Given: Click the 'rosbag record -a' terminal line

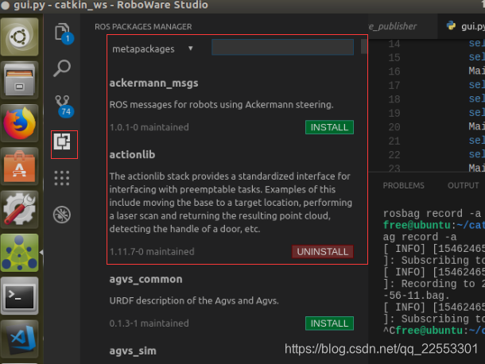Looking at the screenshot, I should pyautogui.click(x=432, y=213).
